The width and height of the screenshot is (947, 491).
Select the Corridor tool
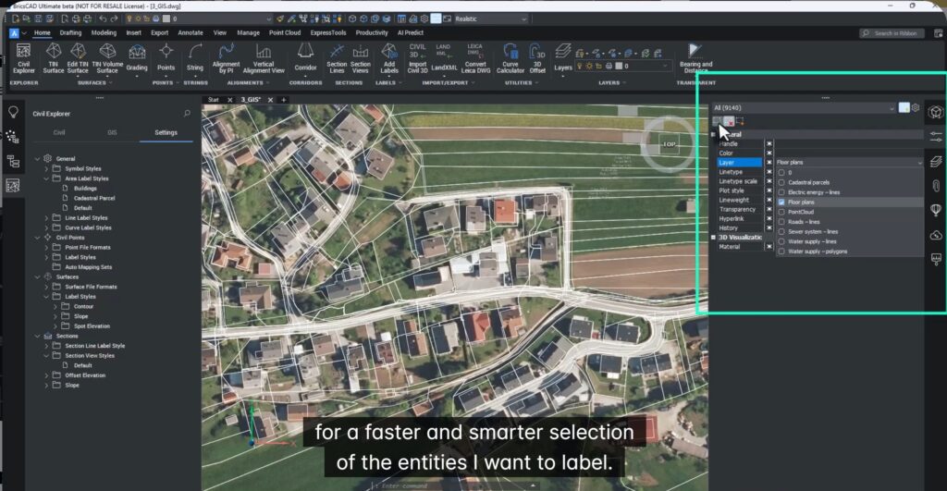coord(305,58)
